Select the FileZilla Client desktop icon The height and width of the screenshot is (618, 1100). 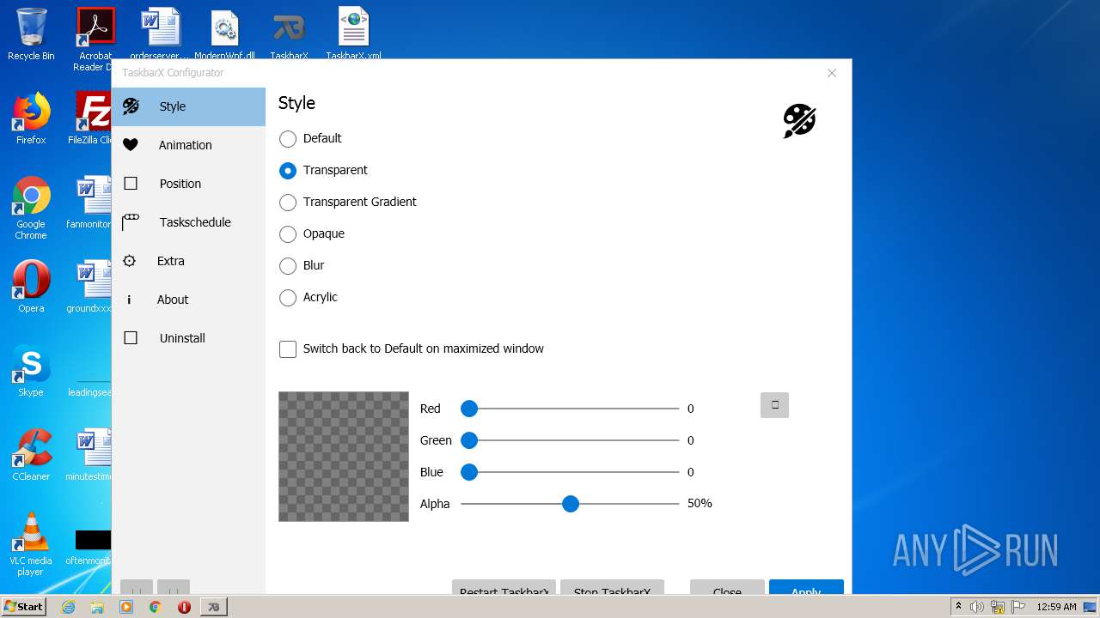click(91, 118)
